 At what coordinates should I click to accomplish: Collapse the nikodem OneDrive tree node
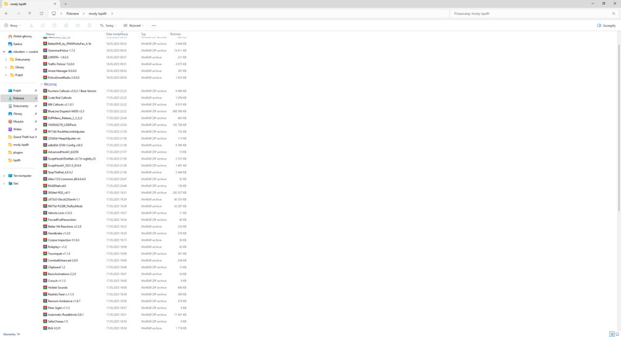tap(4, 52)
